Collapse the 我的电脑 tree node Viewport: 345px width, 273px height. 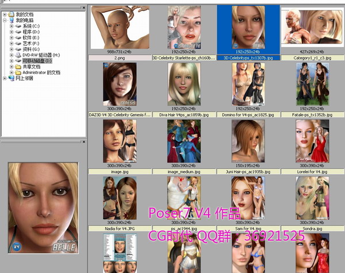tap(5, 20)
